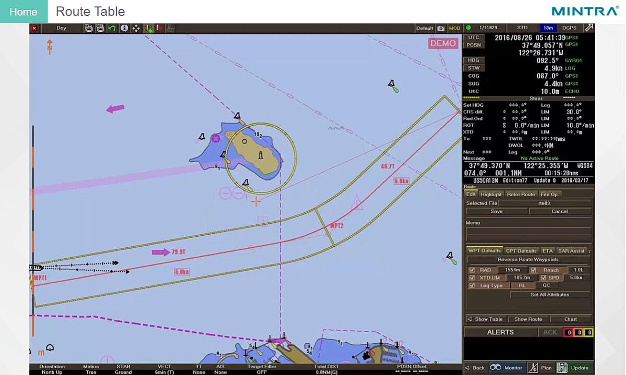626x375 pixels.
Task: Edit the XTD LIM value 185.2m
Action: (x=522, y=277)
